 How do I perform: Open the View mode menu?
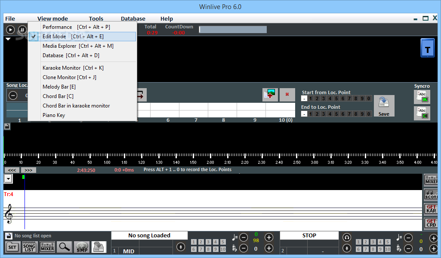coord(52,18)
